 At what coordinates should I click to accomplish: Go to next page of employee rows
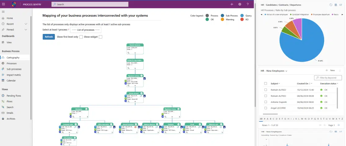tap(338, 125)
